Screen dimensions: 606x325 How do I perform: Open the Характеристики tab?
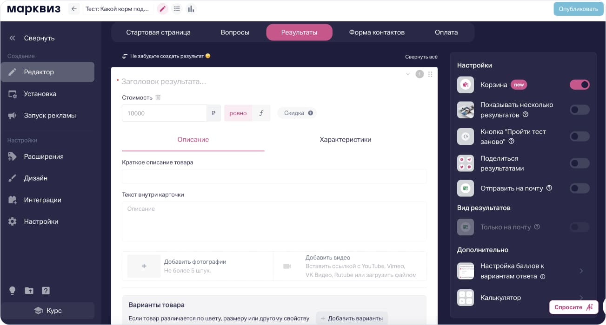345,139
